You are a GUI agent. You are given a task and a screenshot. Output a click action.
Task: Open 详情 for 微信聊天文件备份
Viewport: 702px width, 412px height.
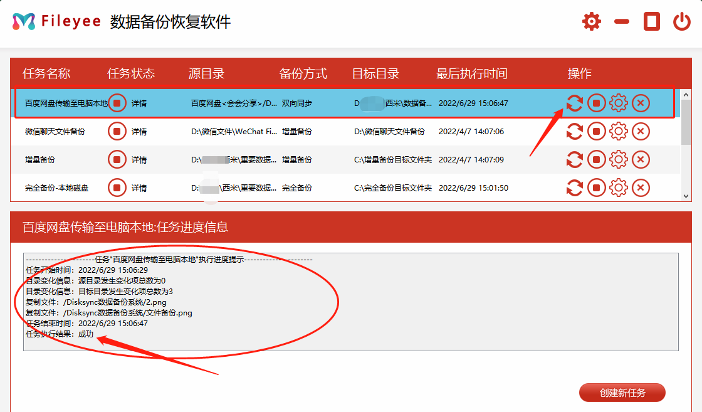(139, 131)
